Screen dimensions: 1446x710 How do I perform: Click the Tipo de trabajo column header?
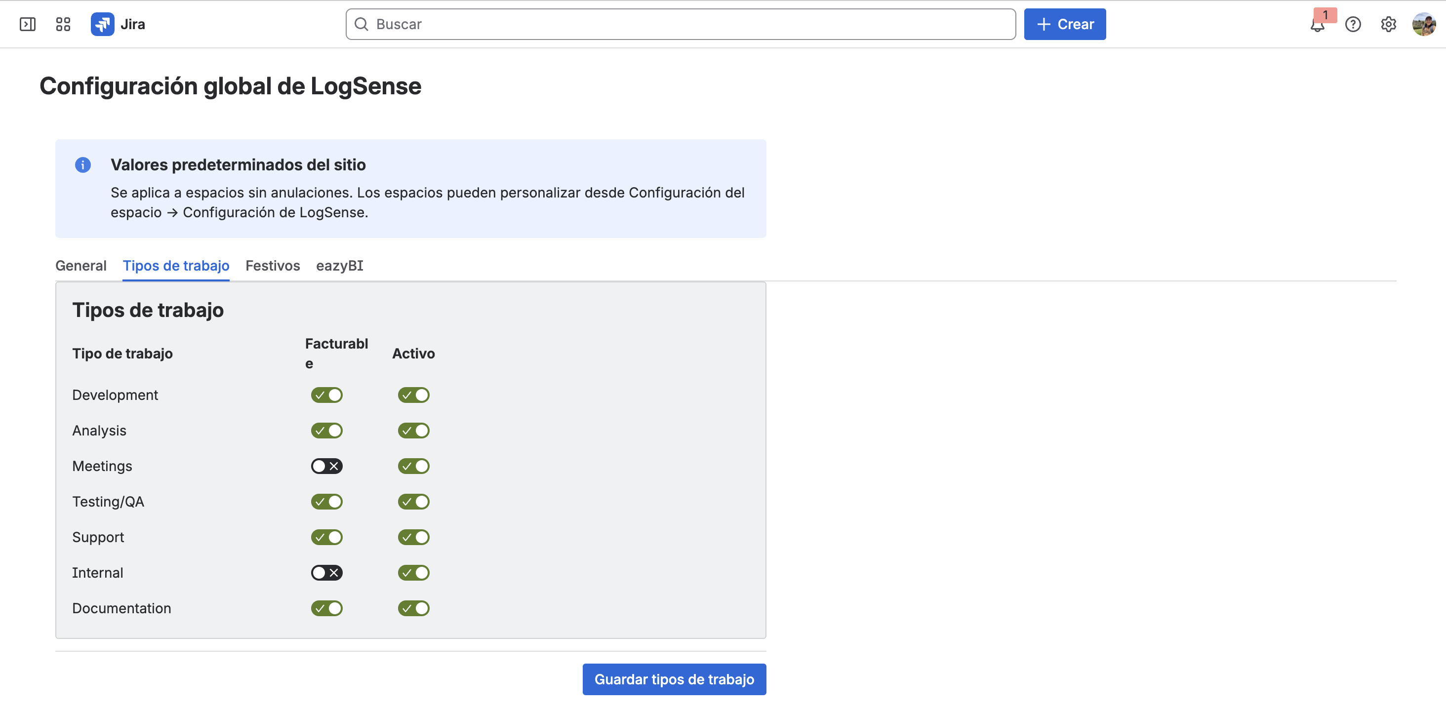[x=122, y=354]
